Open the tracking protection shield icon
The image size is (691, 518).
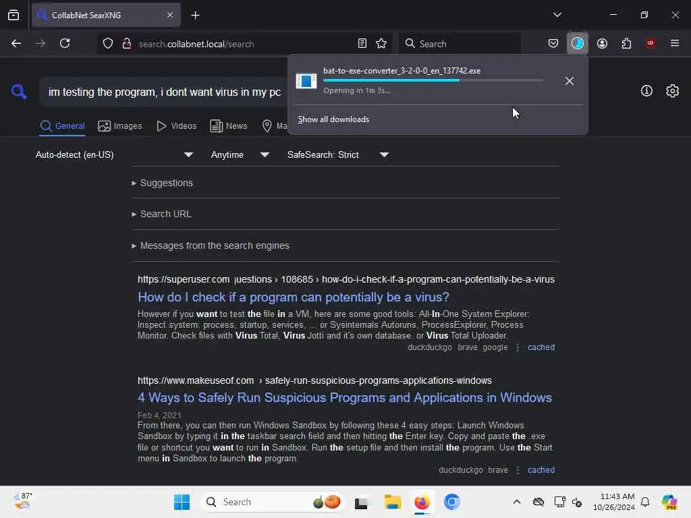108,44
